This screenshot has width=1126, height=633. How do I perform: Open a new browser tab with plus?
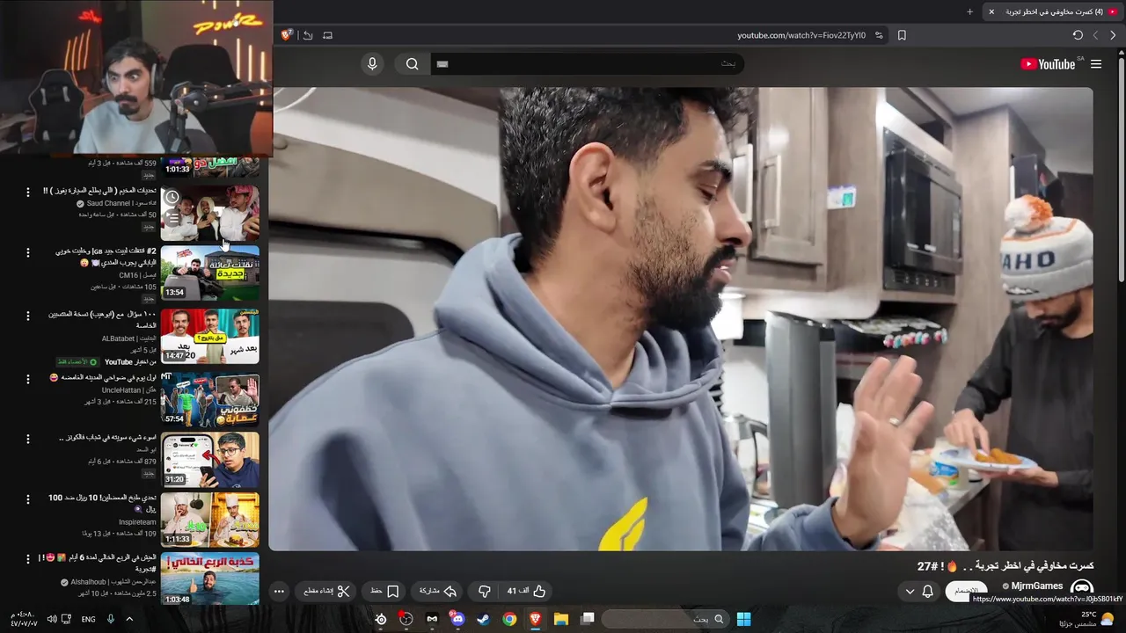point(970,11)
